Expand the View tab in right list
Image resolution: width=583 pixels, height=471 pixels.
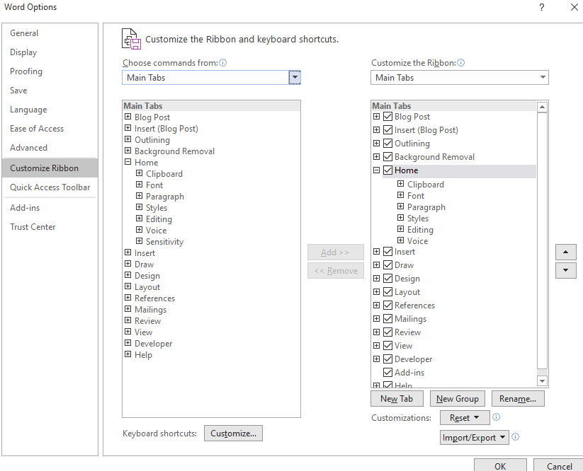[377, 346]
